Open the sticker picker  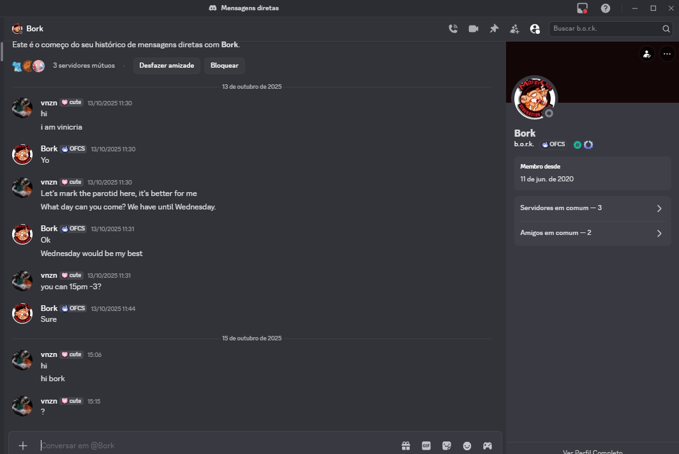[x=447, y=446]
